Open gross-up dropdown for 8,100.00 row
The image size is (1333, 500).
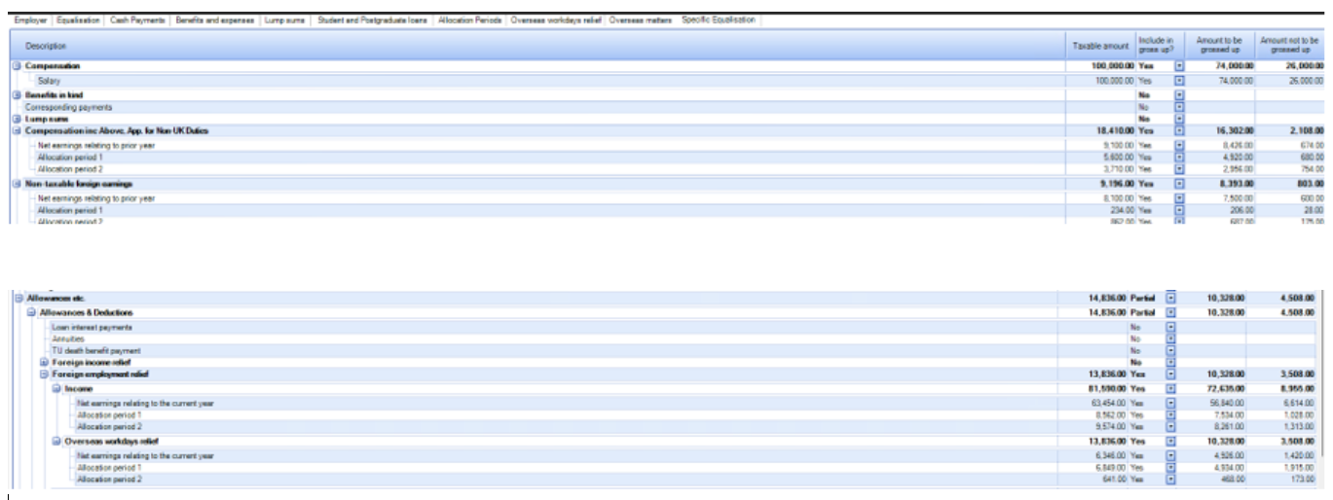tap(1179, 198)
